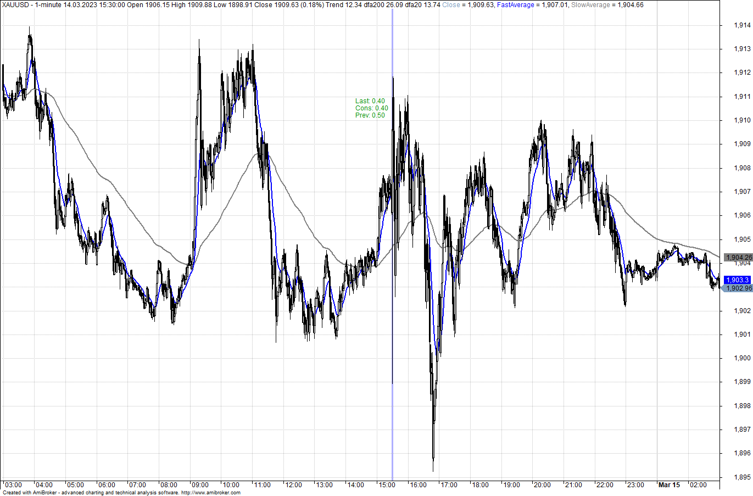Image resolution: width=753 pixels, height=496 pixels.
Task: Click the 1,908 price axis label
Action: (x=743, y=168)
